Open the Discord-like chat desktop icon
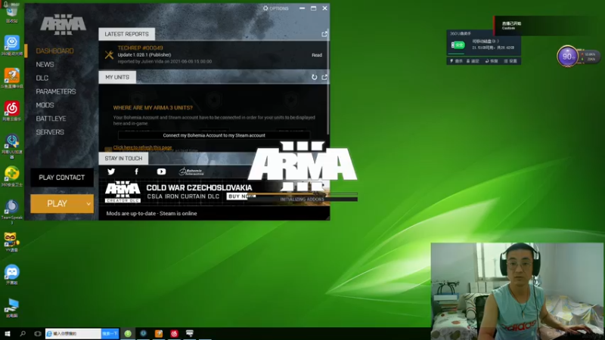The image size is (605, 340). click(11, 274)
